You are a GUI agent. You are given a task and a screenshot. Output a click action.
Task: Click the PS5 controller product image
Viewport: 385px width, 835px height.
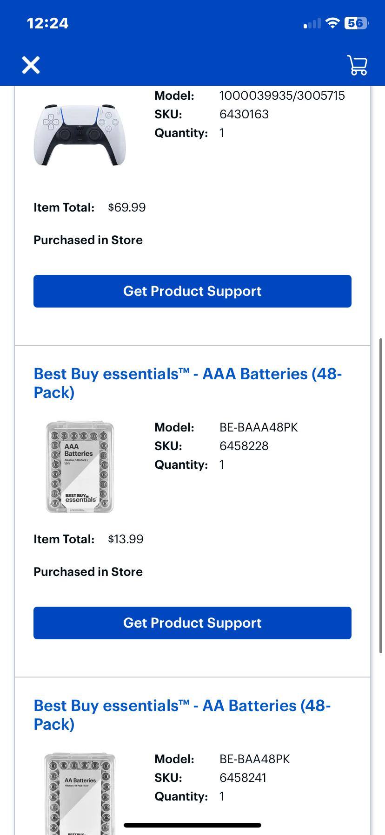click(79, 132)
